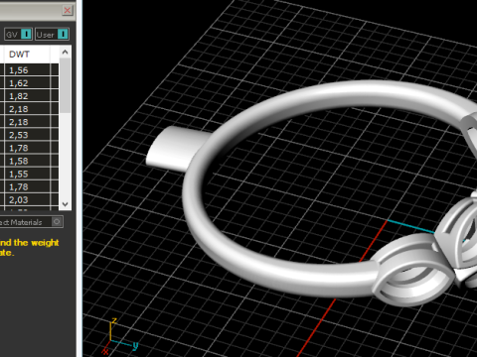Select the ornamental loop setting on ring
This screenshot has width=477, height=357.
412,270
